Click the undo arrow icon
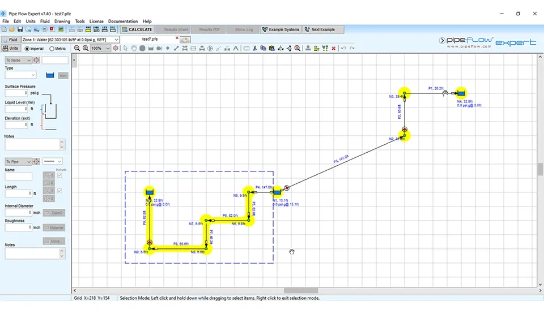The image size is (544, 310). (x=343, y=49)
